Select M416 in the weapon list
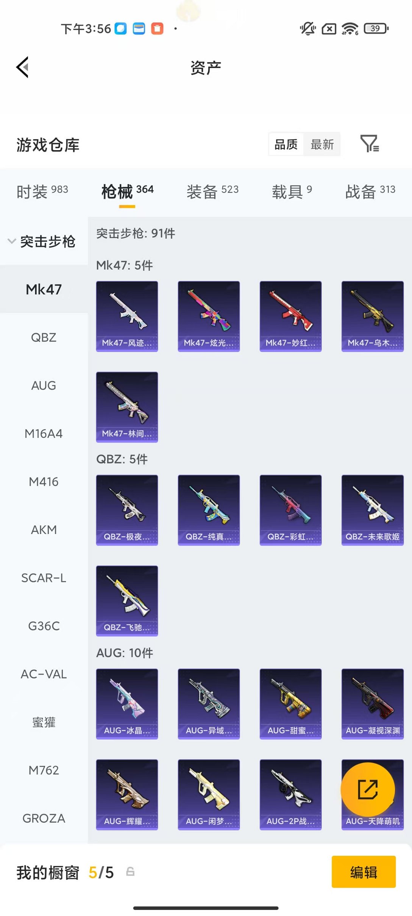412x916 pixels. click(44, 482)
